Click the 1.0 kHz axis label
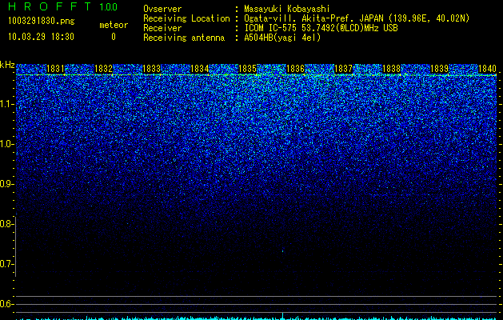Viewport: 503px width, 320px height. click(x=6, y=144)
